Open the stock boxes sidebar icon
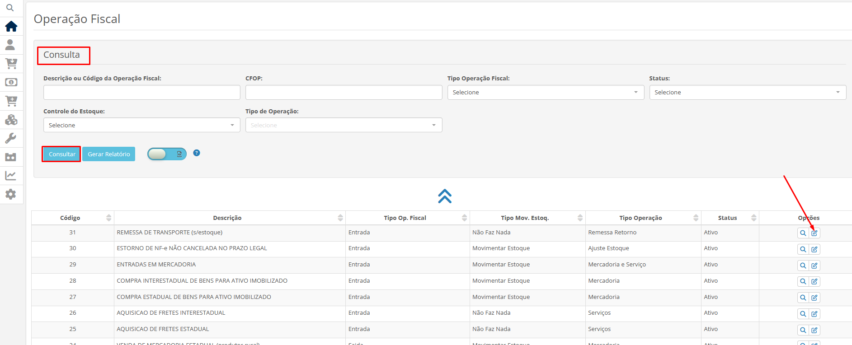The height and width of the screenshot is (345, 852). point(11,119)
